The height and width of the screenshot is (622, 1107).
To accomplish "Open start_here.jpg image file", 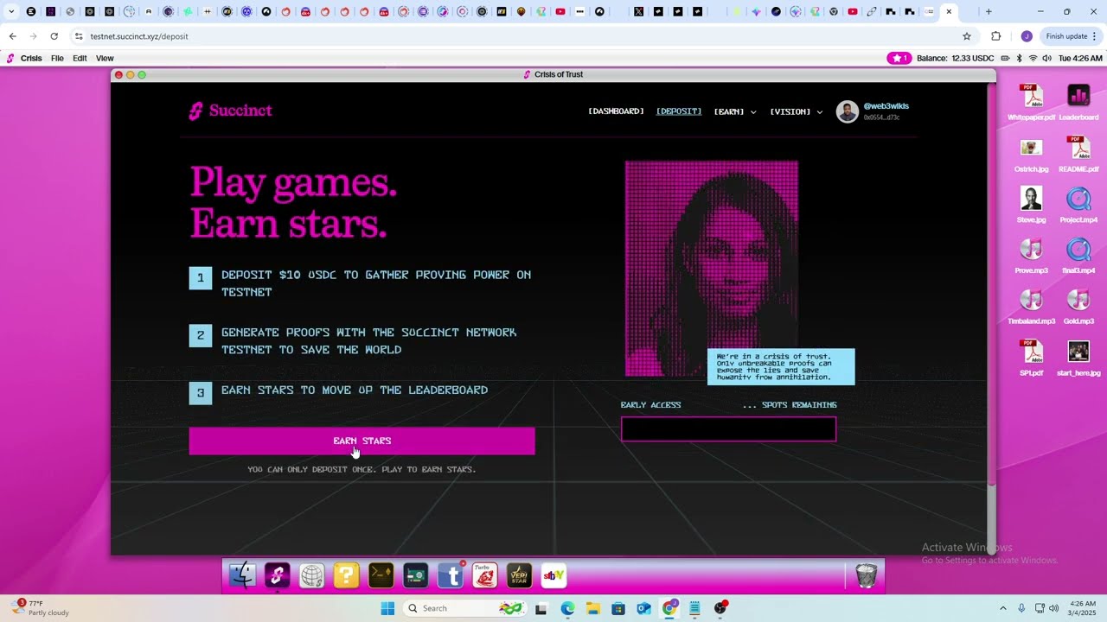I will click(x=1078, y=357).
